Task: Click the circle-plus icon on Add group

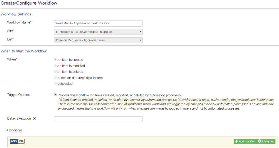Action: pyautogui.click(x=259, y=141)
